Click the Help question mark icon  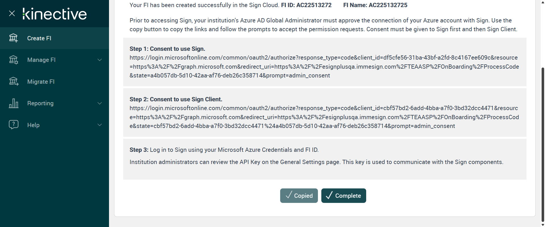(13, 125)
